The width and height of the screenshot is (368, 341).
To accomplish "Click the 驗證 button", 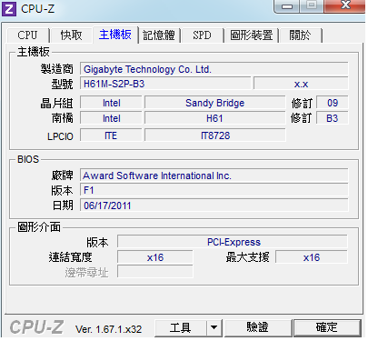I will [x=258, y=327].
